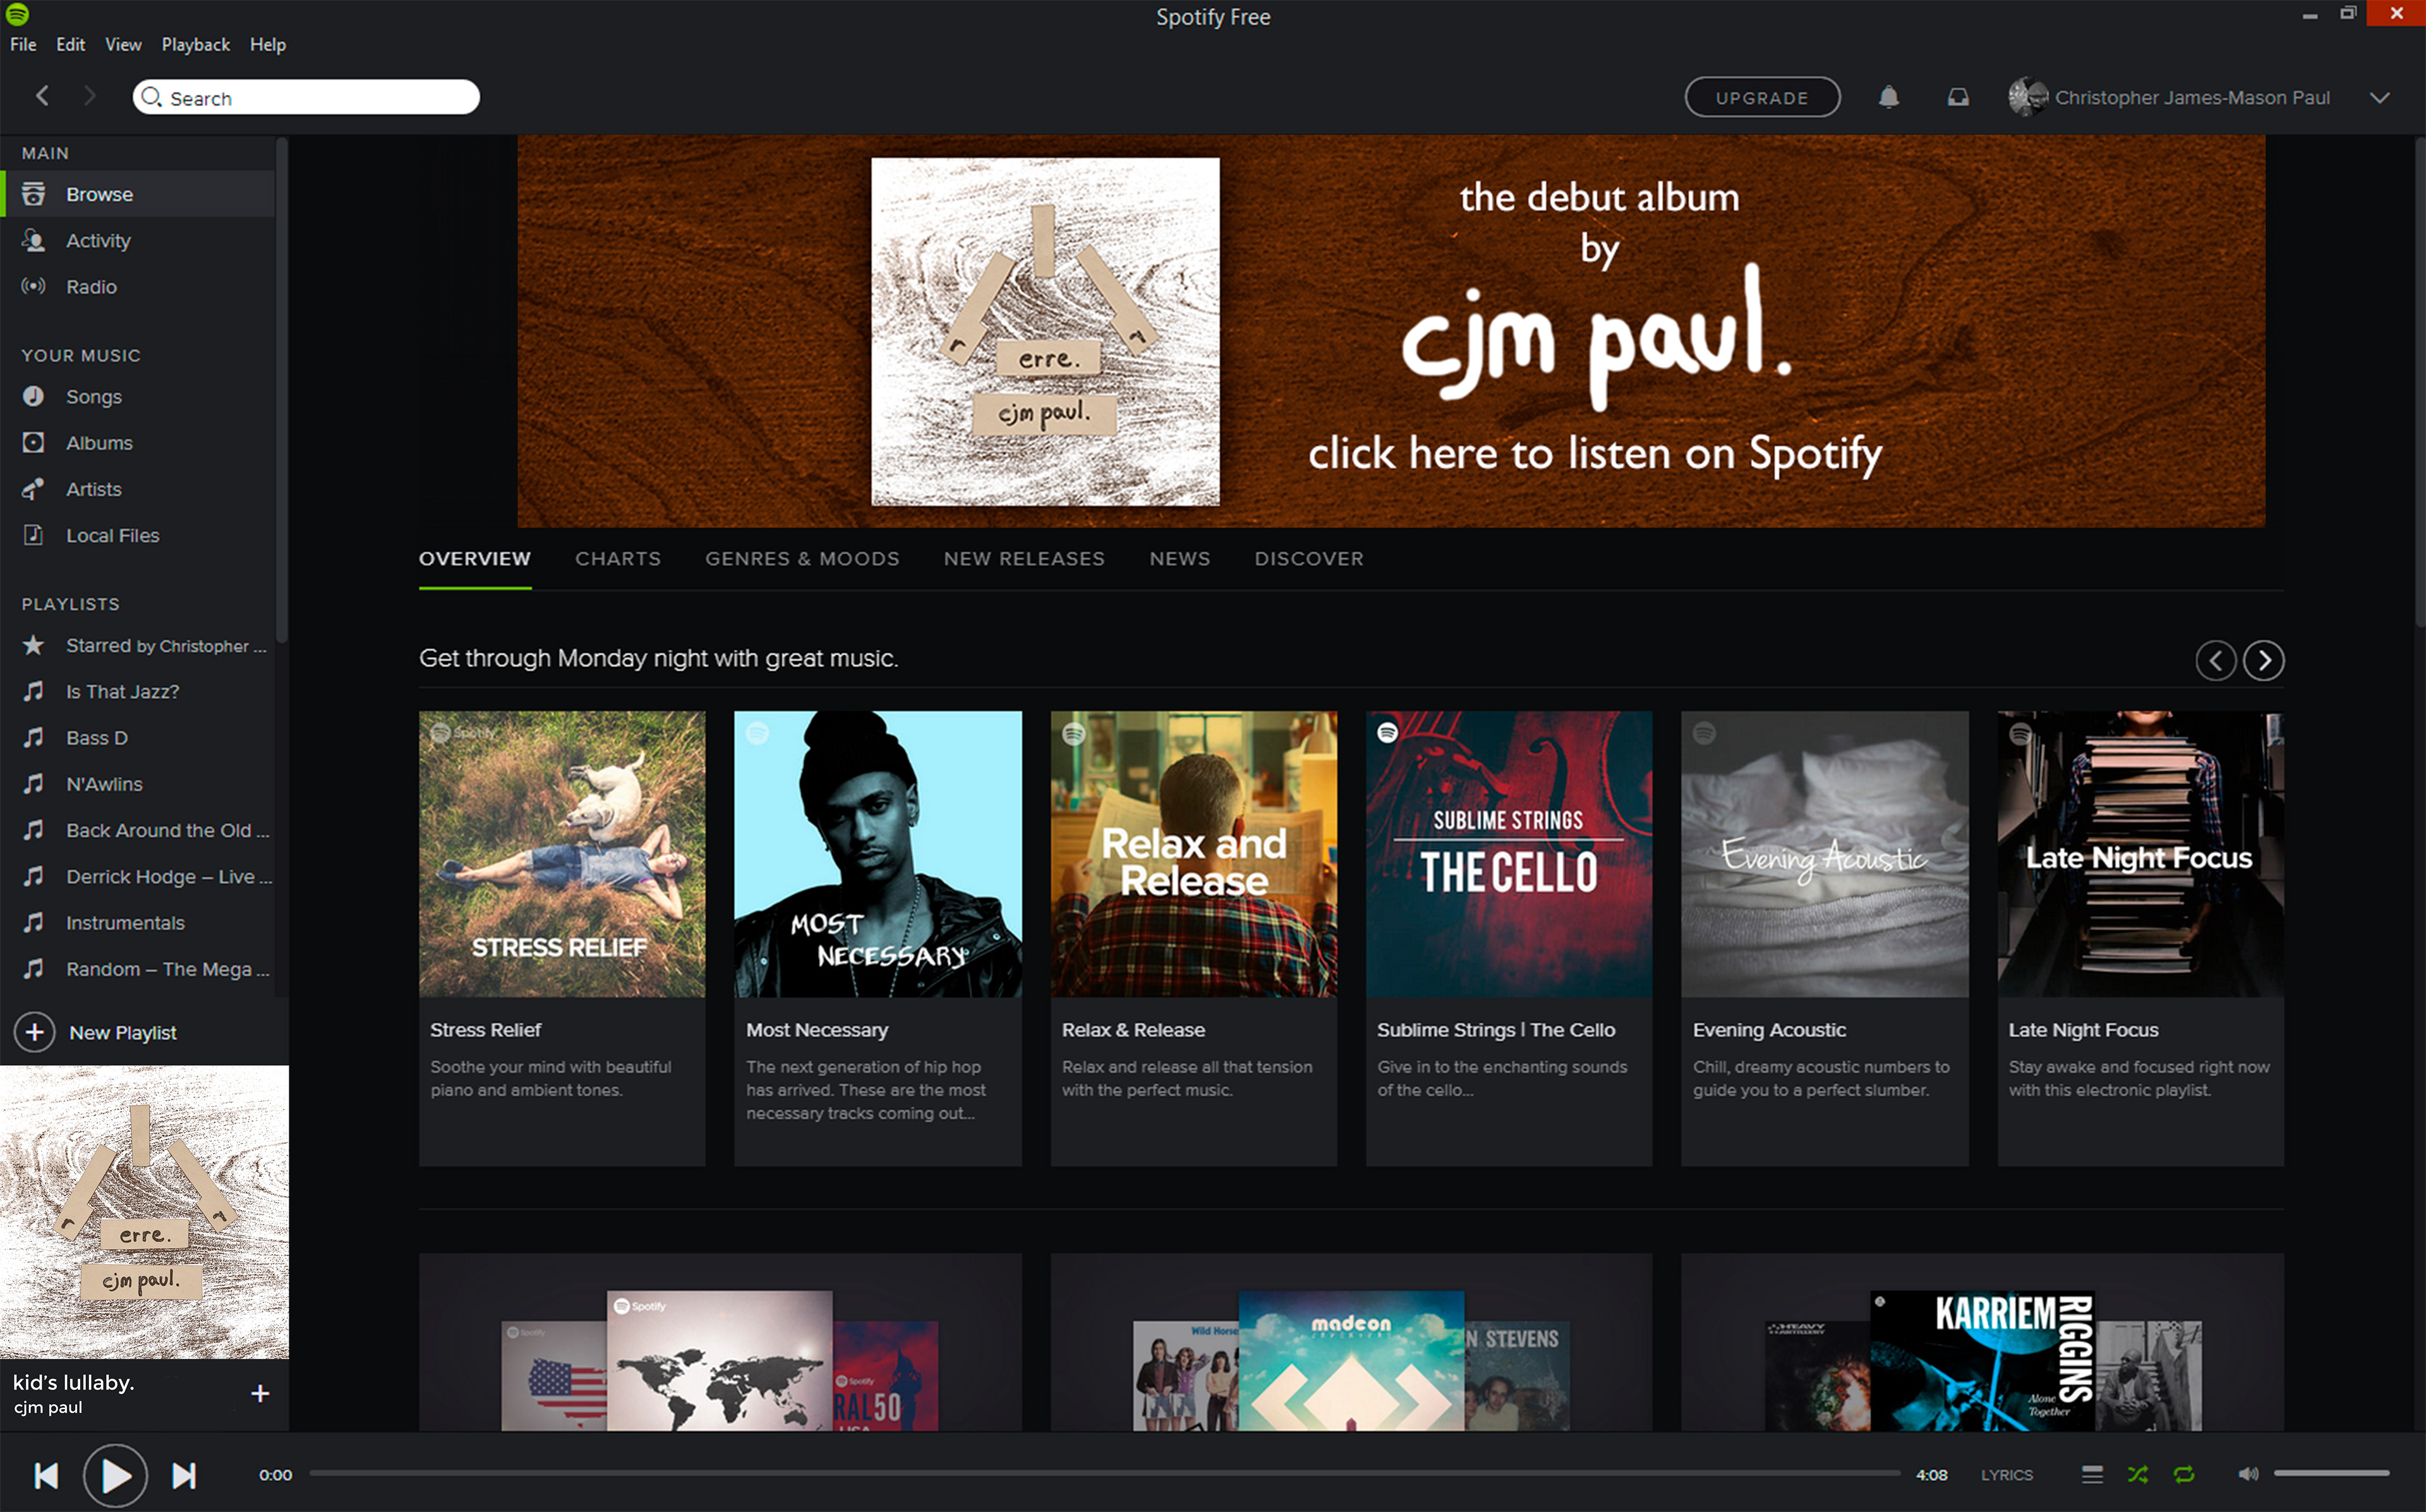The width and height of the screenshot is (2426, 1512).
Task: Switch to the New Releases tab
Action: click(1025, 559)
